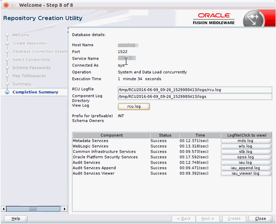Image resolution: width=276 pixels, height=224 pixels.
Task: Select the Schema Passwords step
Action: coord(32,67)
